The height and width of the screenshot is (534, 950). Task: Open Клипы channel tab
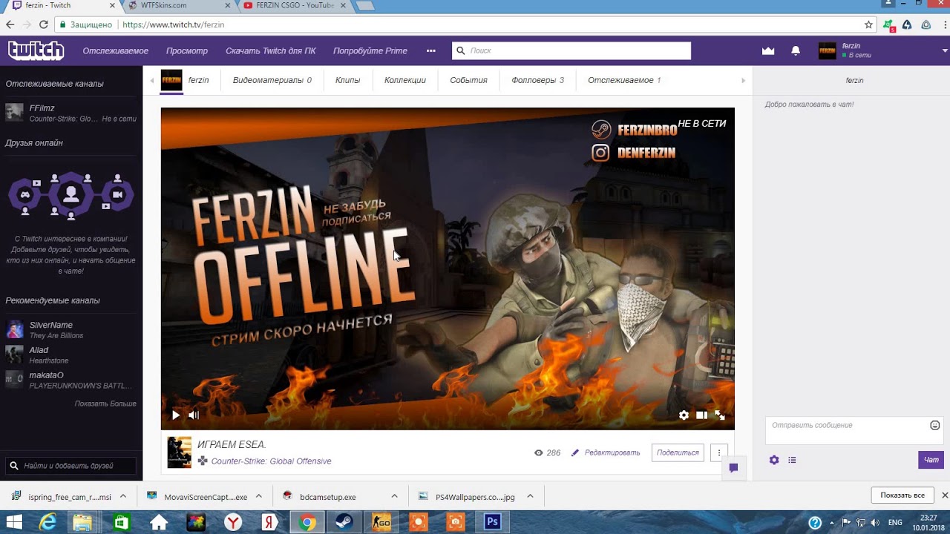pyautogui.click(x=347, y=80)
